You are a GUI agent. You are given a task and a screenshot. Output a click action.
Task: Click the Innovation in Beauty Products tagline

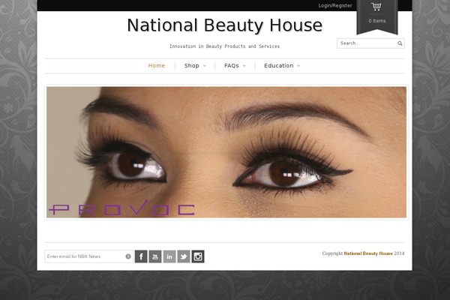224,46
